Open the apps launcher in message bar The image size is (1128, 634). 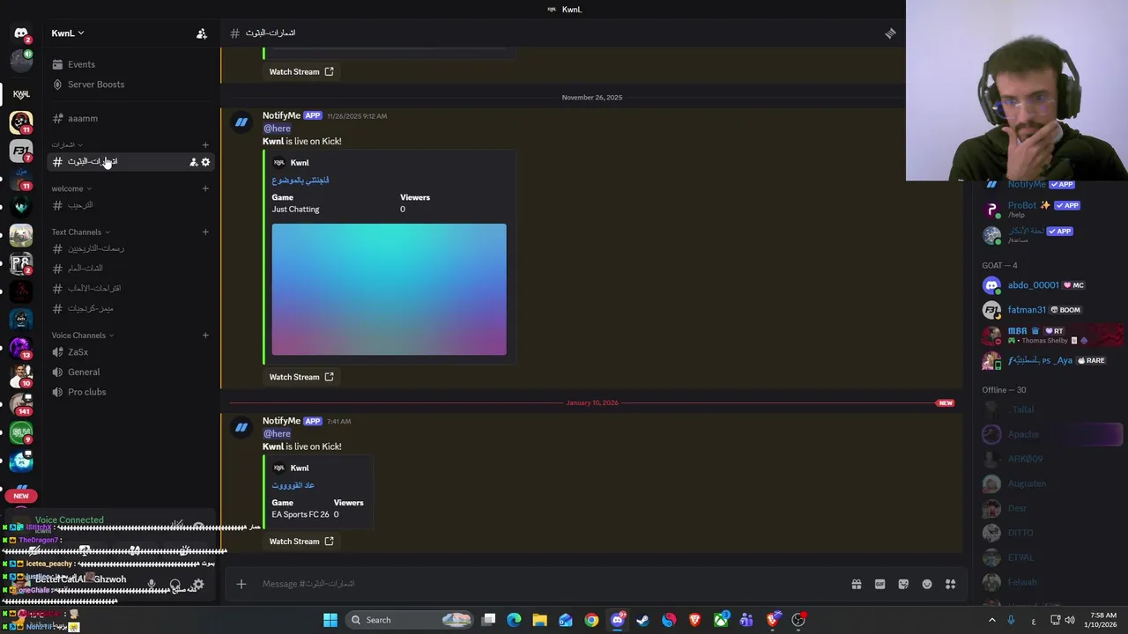(951, 584)
